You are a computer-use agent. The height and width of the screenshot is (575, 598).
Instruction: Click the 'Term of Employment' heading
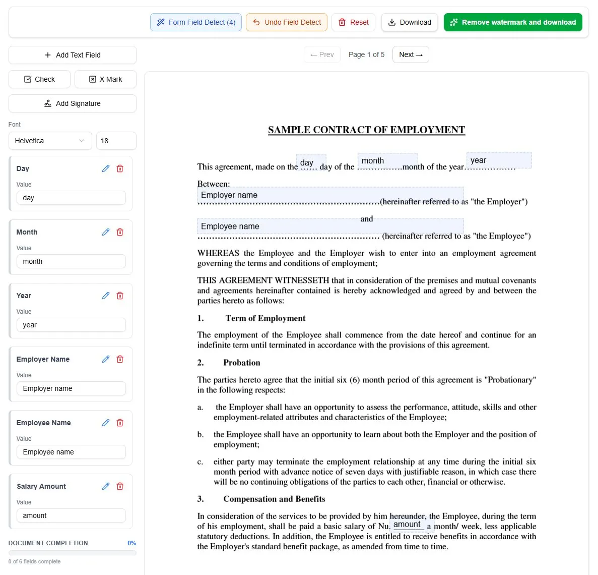click(265, 318)
